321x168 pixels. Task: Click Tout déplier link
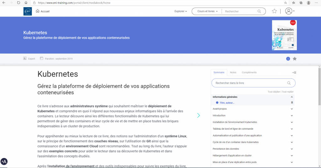pos(274,92)
